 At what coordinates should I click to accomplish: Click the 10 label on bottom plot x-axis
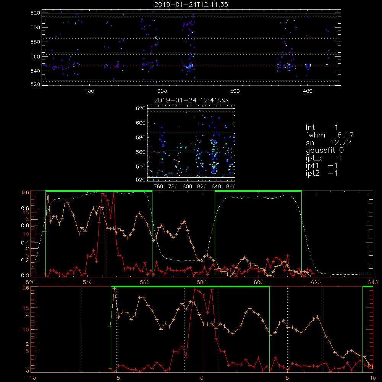(373, 378)
